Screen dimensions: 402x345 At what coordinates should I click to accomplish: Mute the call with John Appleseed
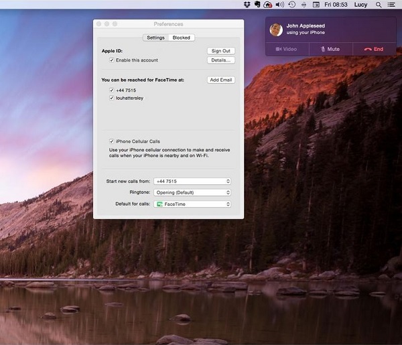click(x=331, y=49)
